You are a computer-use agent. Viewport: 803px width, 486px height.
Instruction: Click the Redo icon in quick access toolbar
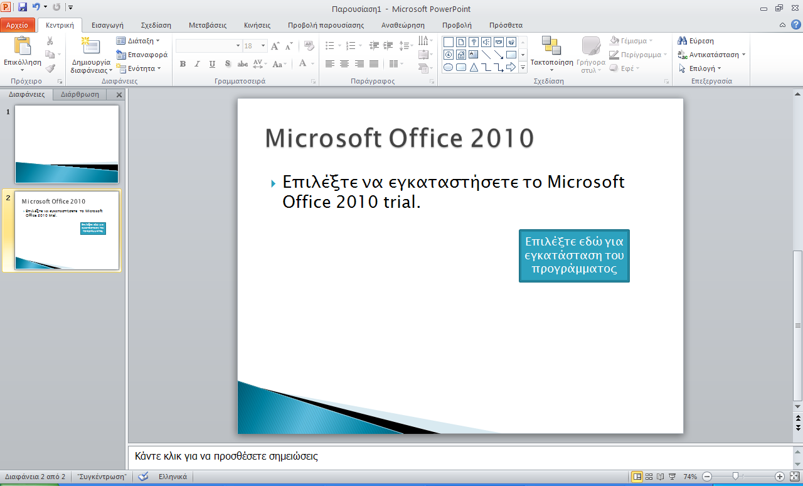click(56, 8)
